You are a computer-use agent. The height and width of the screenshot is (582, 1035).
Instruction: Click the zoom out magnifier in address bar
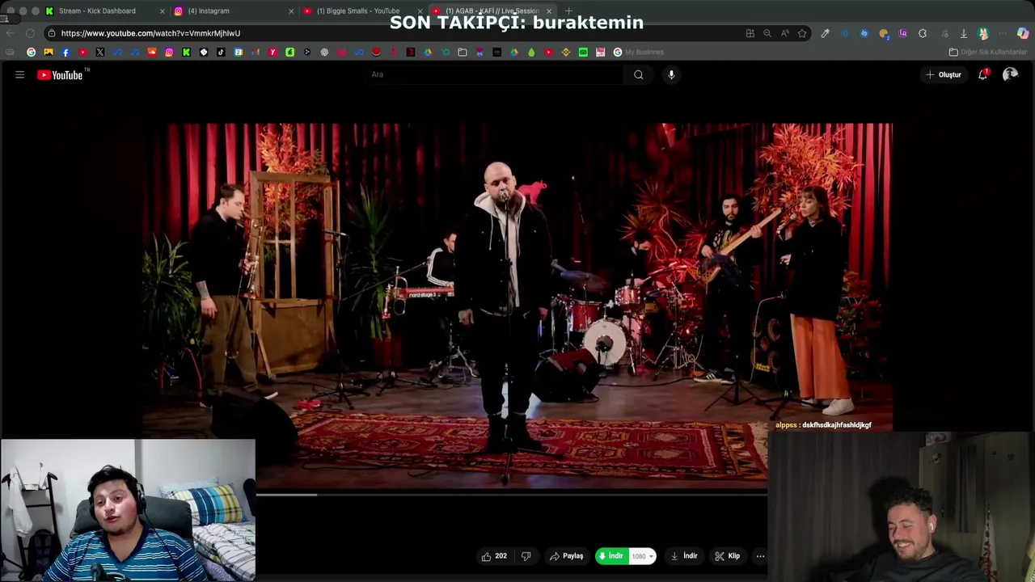click(x=767, y=33)
